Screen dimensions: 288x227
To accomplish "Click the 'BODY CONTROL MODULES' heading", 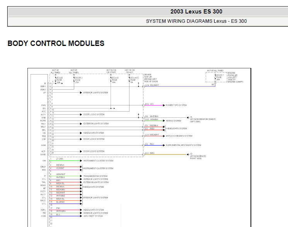I will [x=56, y=44].
